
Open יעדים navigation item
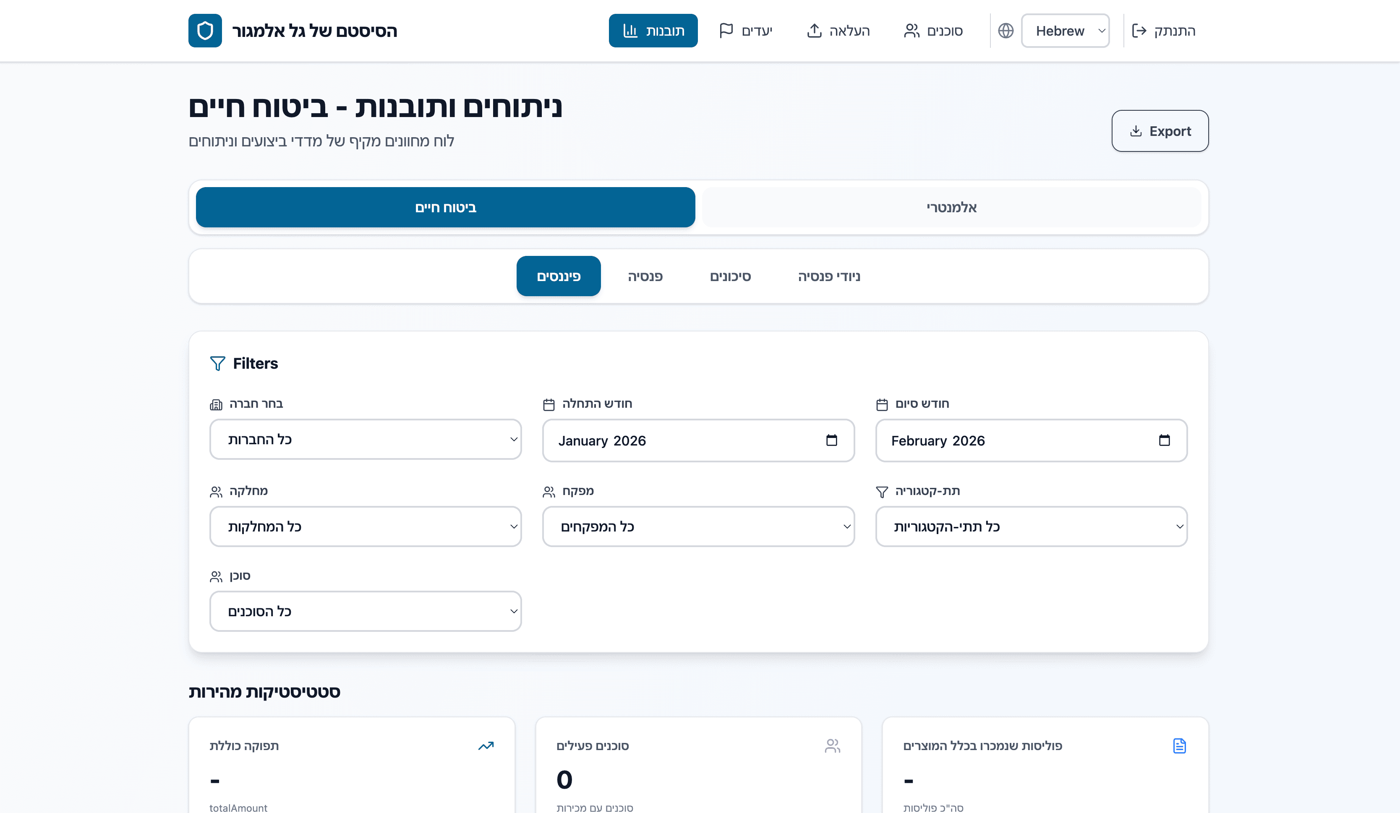tap(746, 31)
